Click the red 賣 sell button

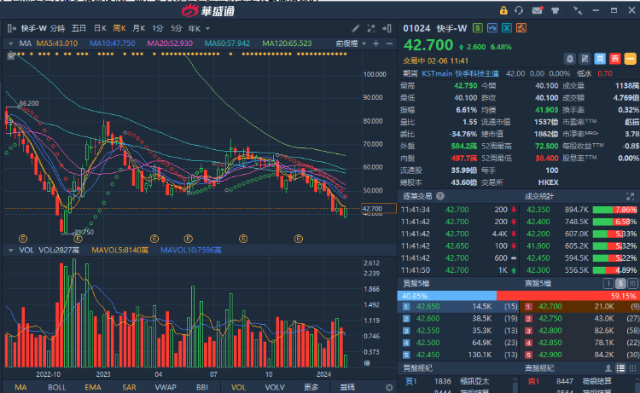coord(614,58)
